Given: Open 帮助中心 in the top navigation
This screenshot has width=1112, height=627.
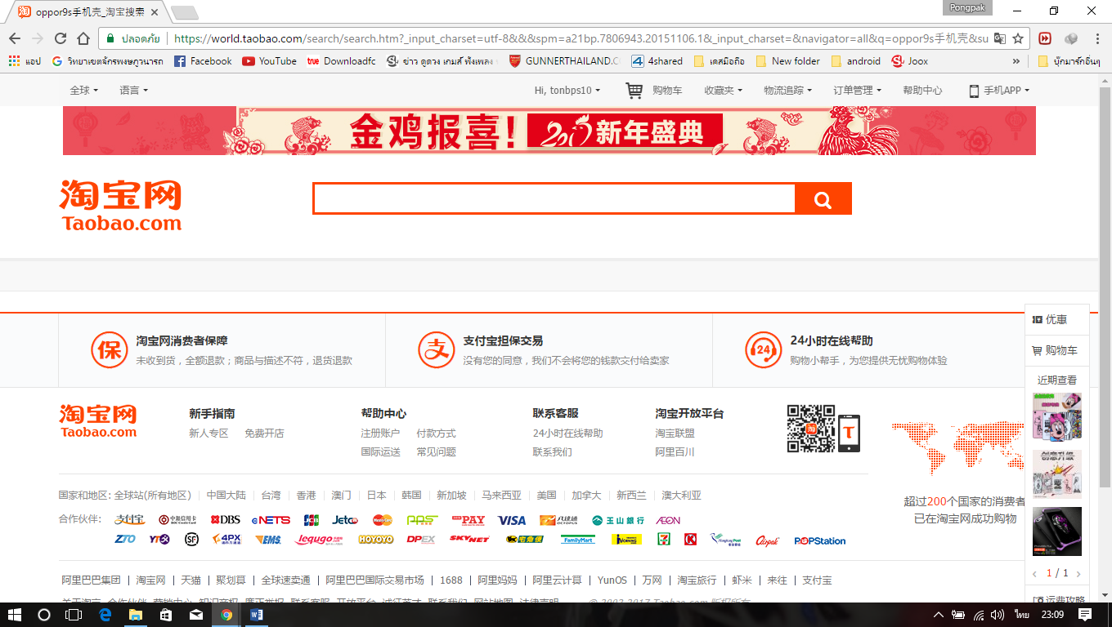Looking at the screenshot, I should (922, 91).
